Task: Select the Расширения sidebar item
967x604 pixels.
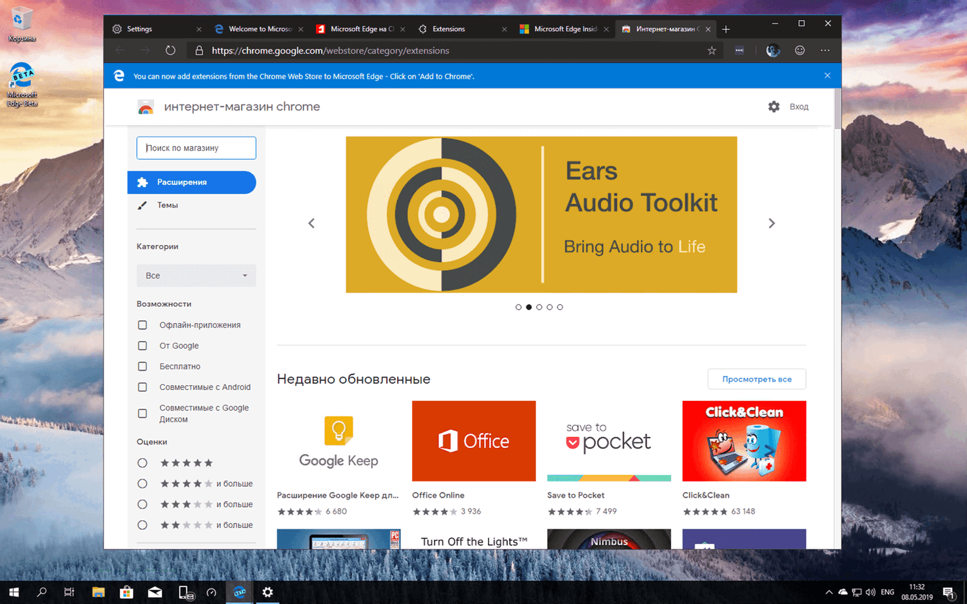Action: (x=191, y=182)
